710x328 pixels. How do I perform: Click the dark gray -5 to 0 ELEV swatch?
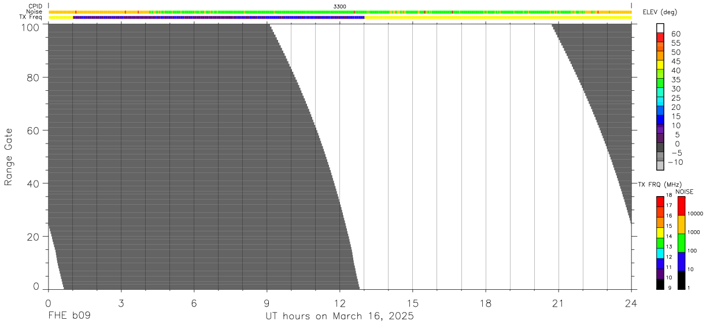point(660,146)
